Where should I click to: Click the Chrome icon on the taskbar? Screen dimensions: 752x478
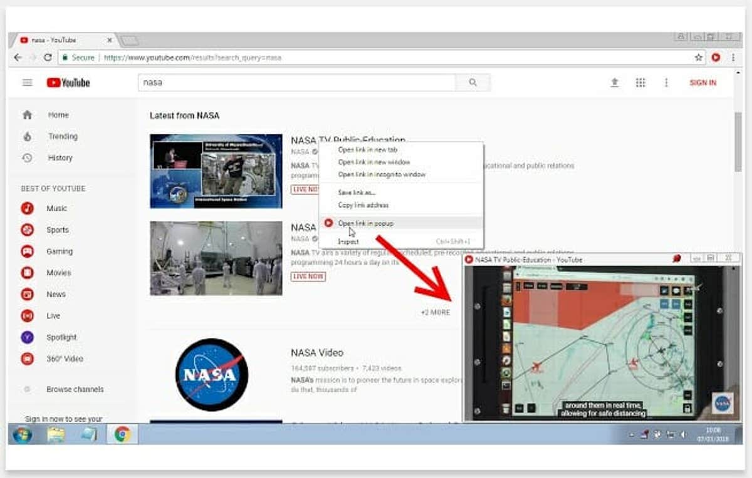coord(123,433)
